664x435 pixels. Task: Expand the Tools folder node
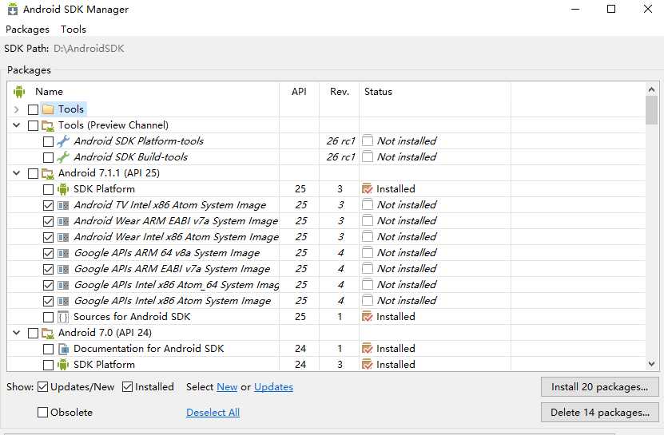point(17,109)
